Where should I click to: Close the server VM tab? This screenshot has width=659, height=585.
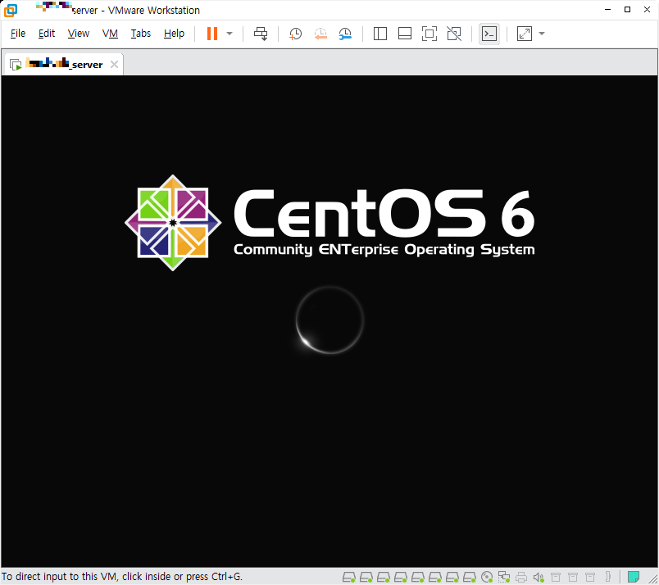(x=114, y=64)
